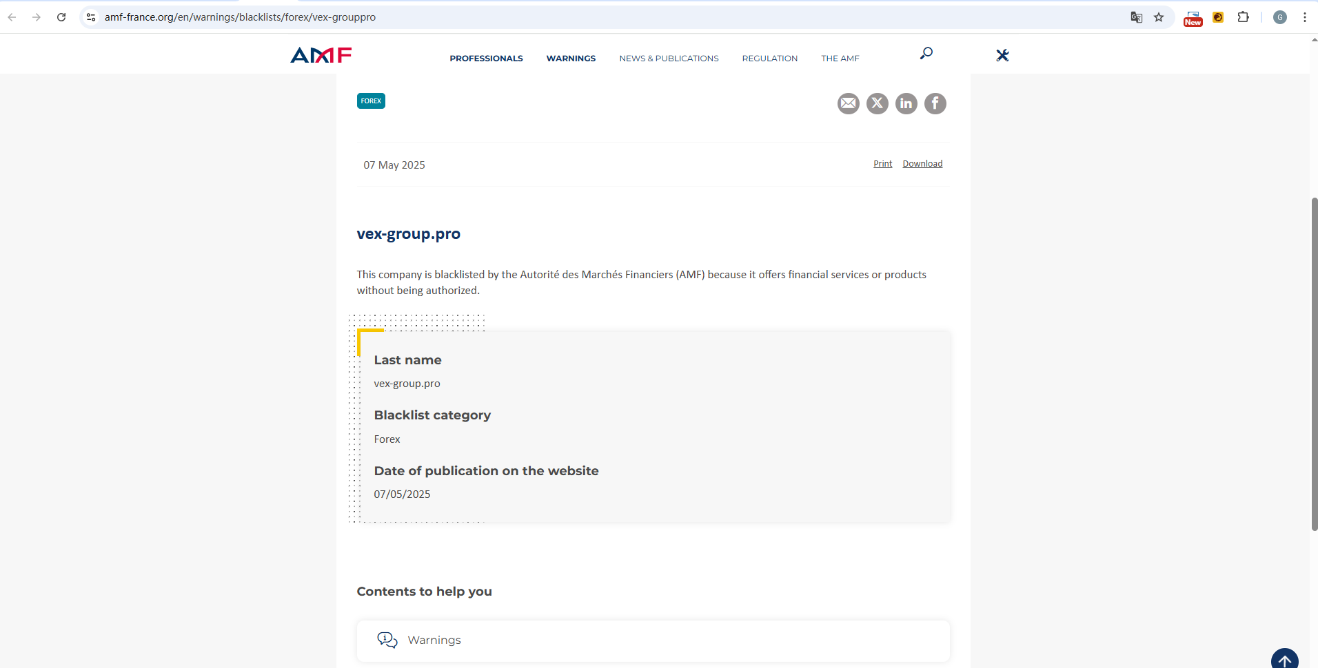Screen dimensions: 1318x668
Task: Share page by email icon
Action: 848,103
